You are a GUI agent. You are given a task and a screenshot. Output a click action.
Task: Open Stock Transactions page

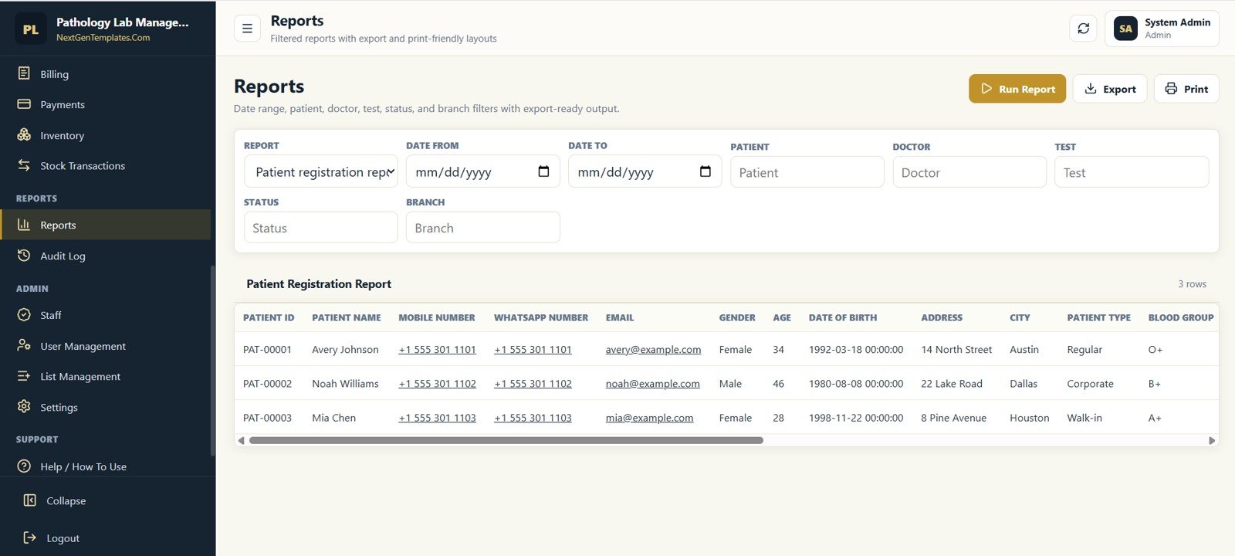point(105,165)
